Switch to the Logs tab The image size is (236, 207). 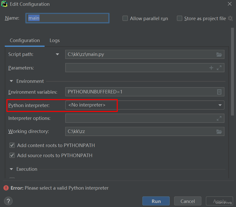55,41
